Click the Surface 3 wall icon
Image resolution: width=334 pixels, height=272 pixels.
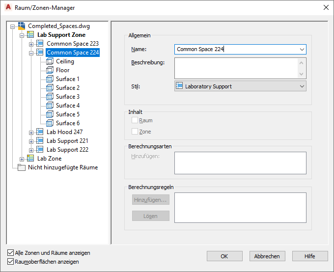point(50,97)
